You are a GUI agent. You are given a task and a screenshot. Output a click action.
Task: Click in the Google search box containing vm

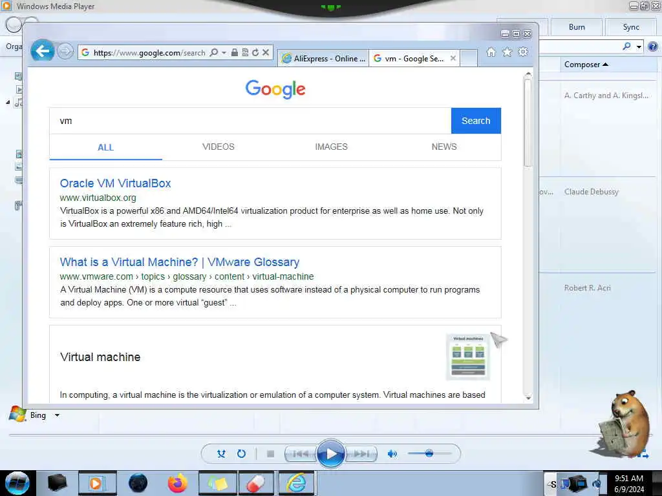pos(250,121)
